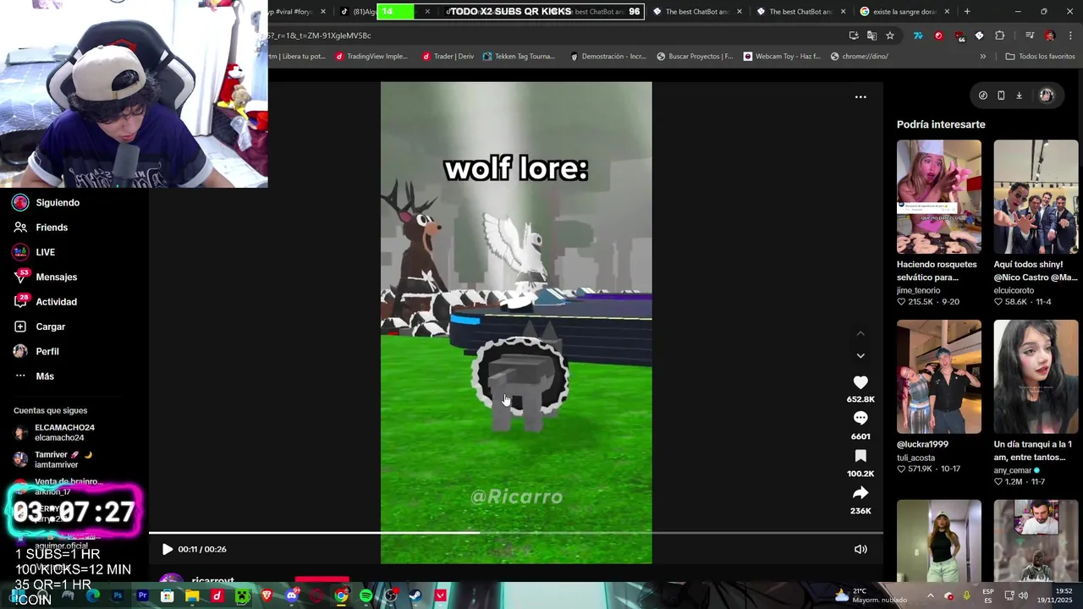The width and height of the screenshot is (1083, 609).
Task: Open Minecraft from the taskbar
Action: pyautogui.click(x=242, y=596)
